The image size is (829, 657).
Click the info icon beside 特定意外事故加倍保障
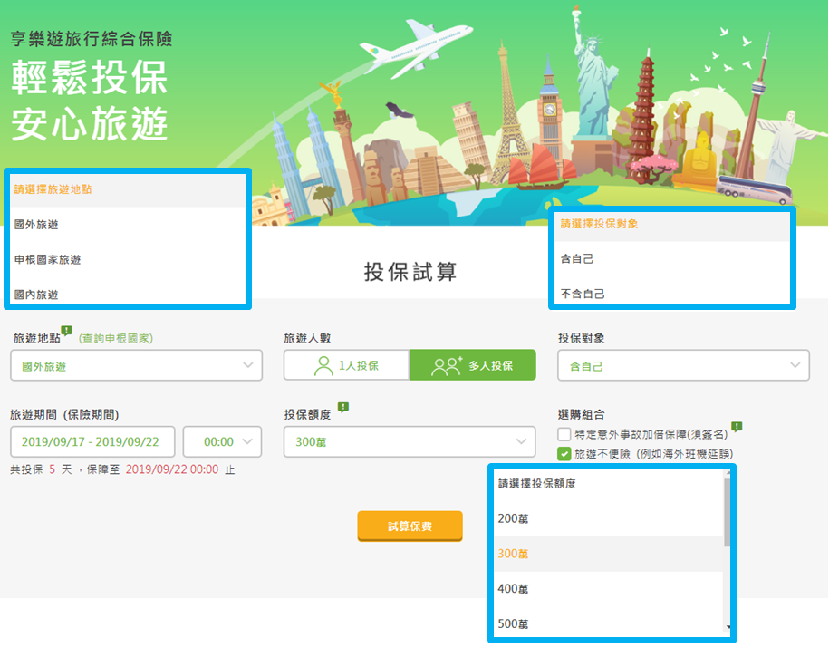(x=737, y=426)
